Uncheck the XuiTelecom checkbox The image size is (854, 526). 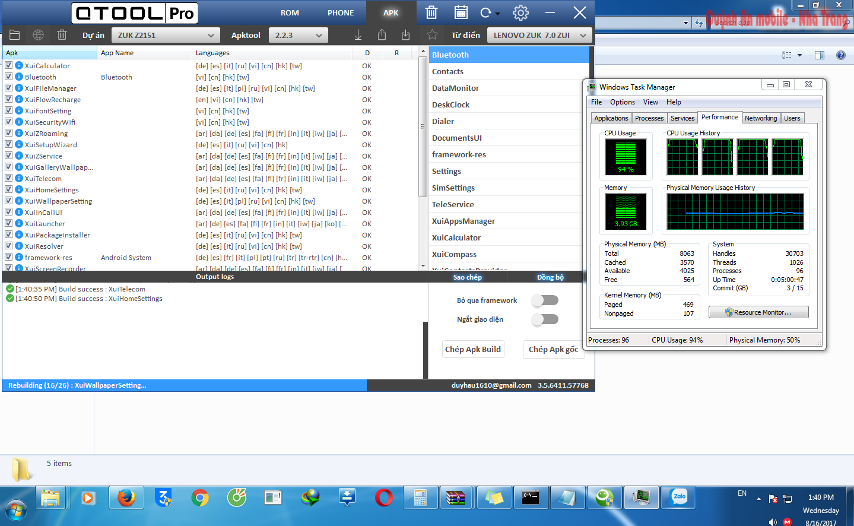9,178
